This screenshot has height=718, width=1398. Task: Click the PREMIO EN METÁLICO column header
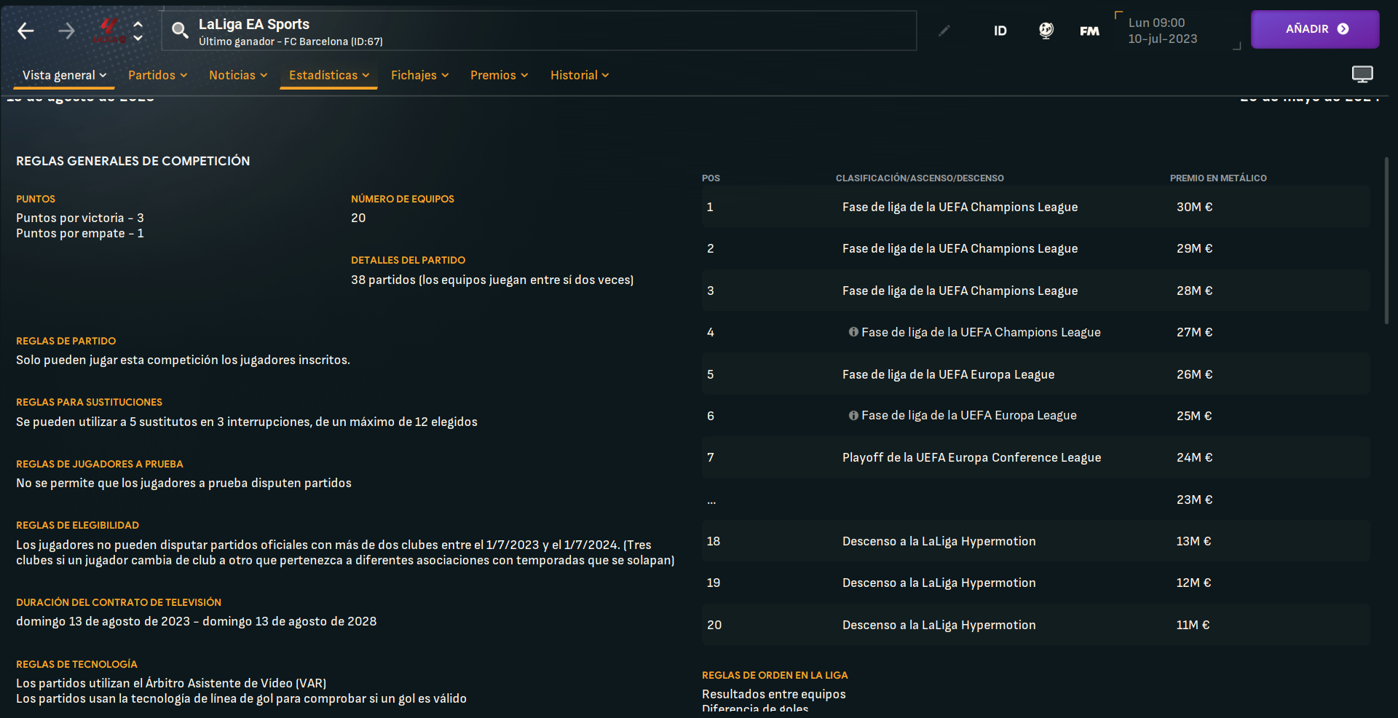pyautogui.click(x=1218, y=178)
